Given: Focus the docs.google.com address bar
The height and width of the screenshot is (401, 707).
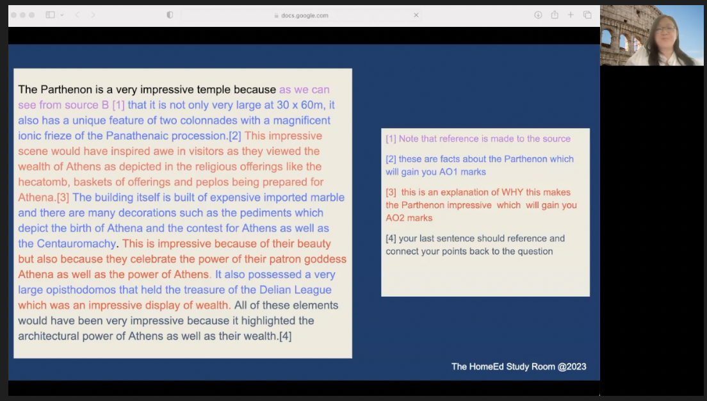Looking at the screenshot, I should [x=301, y=15].
